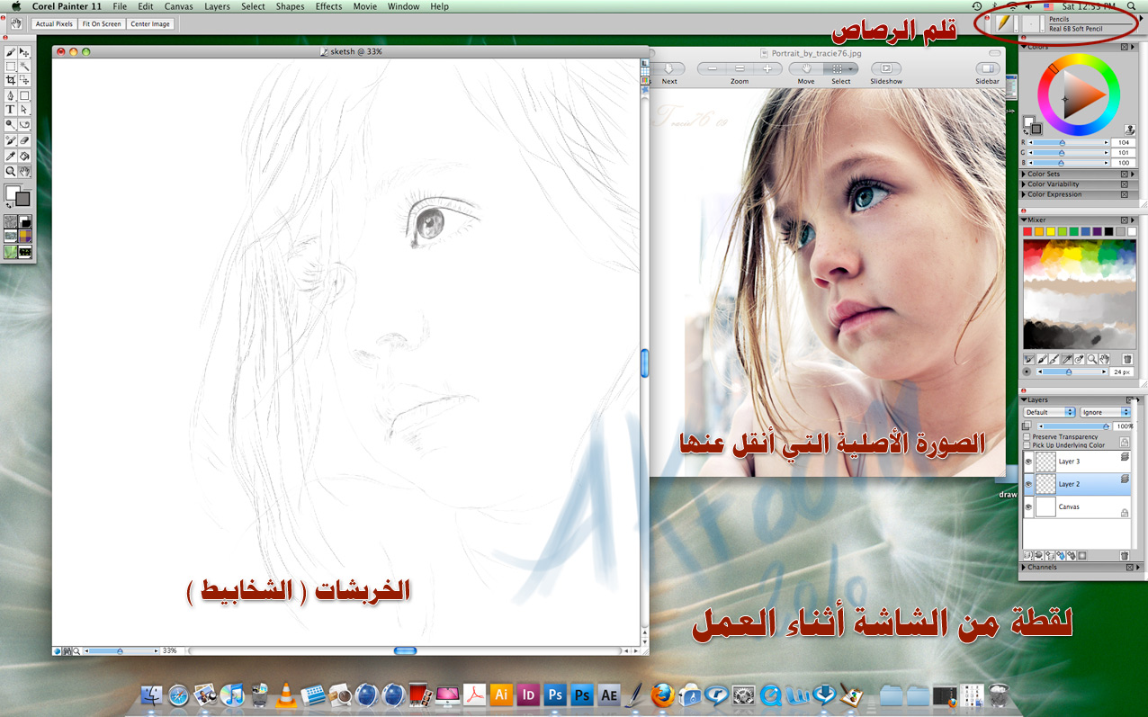This screenshot has height=717, width=1148.
Task: Choose the Dropper tool
Action: tap(11, 156)
